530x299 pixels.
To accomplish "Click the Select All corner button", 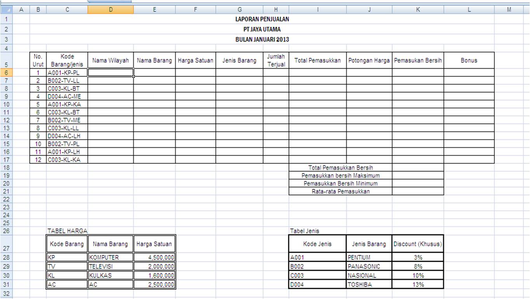I will 5,9.
